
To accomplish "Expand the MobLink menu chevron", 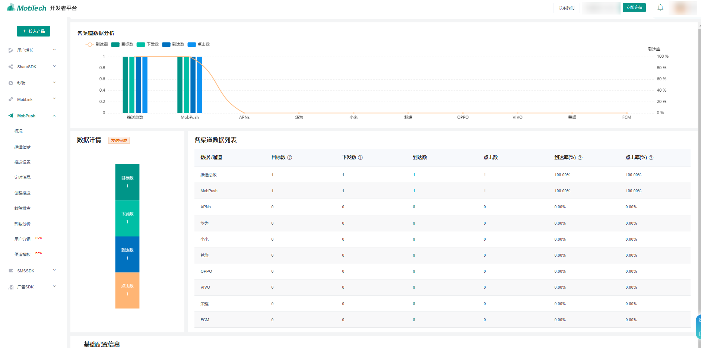I will click(x=54, y=99).
